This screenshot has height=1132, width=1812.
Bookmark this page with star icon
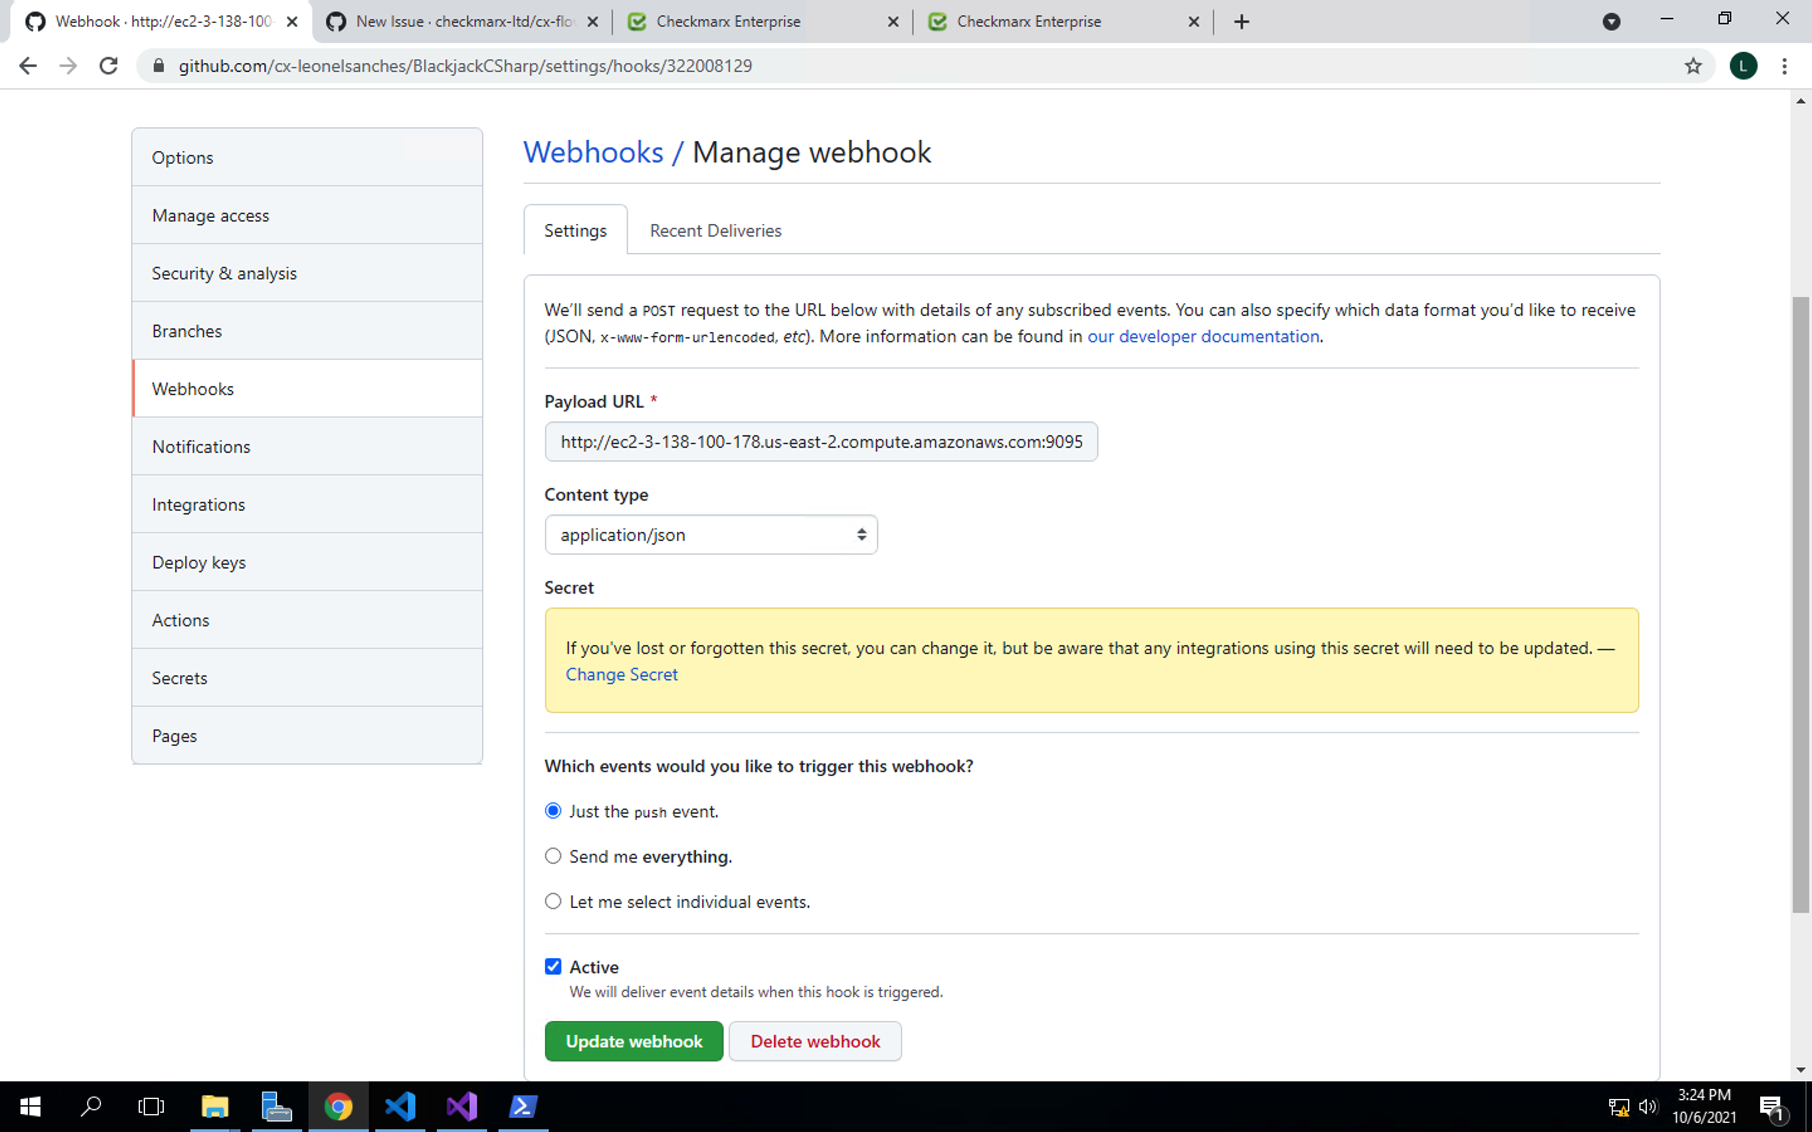click(x=1693, y=66)
